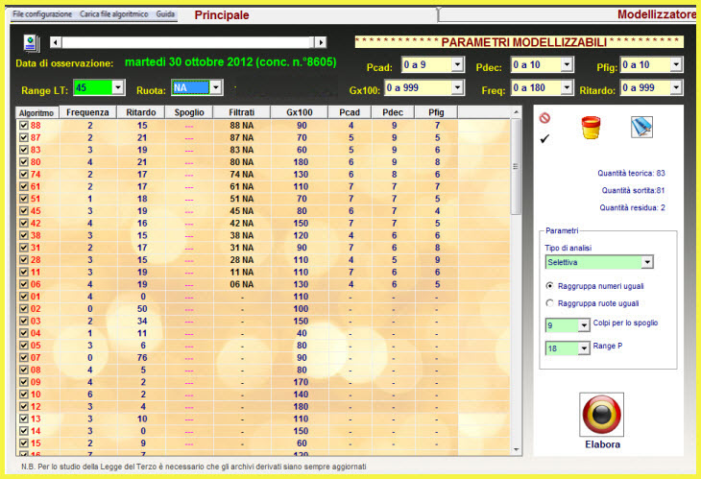Click the document icon beside the date scrollbar

(x=31, y=42)
